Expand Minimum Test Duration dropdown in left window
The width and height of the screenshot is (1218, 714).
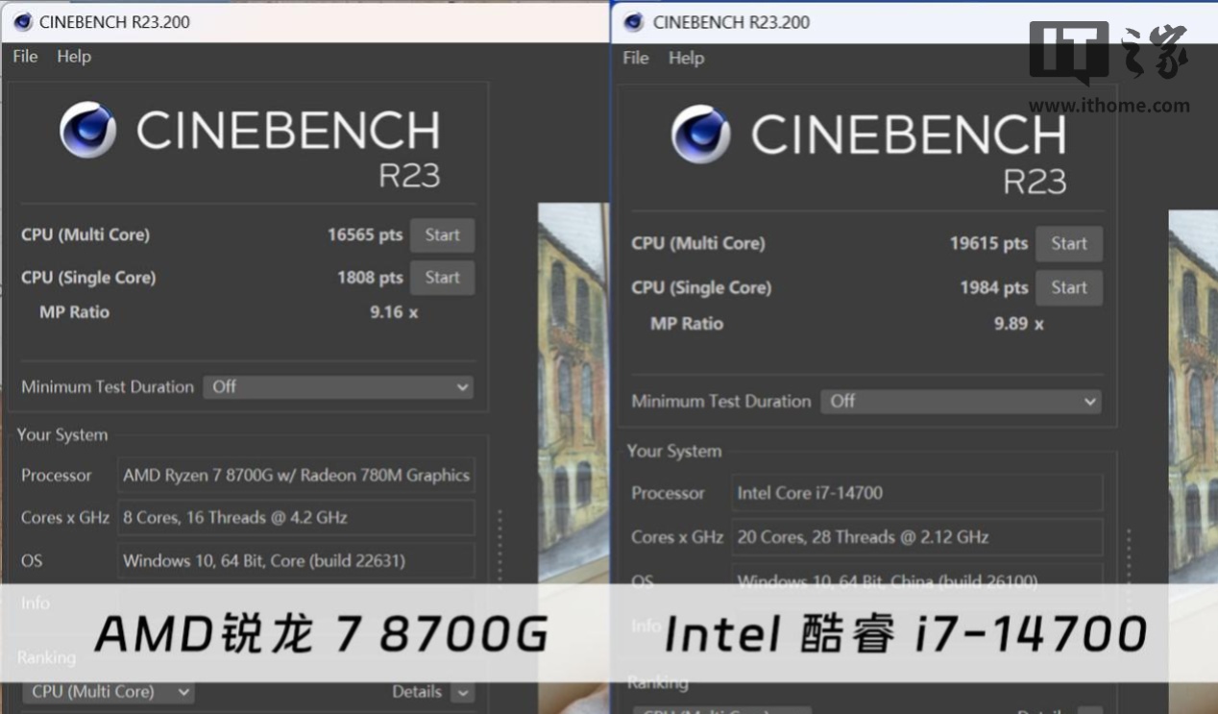[339, 387]
